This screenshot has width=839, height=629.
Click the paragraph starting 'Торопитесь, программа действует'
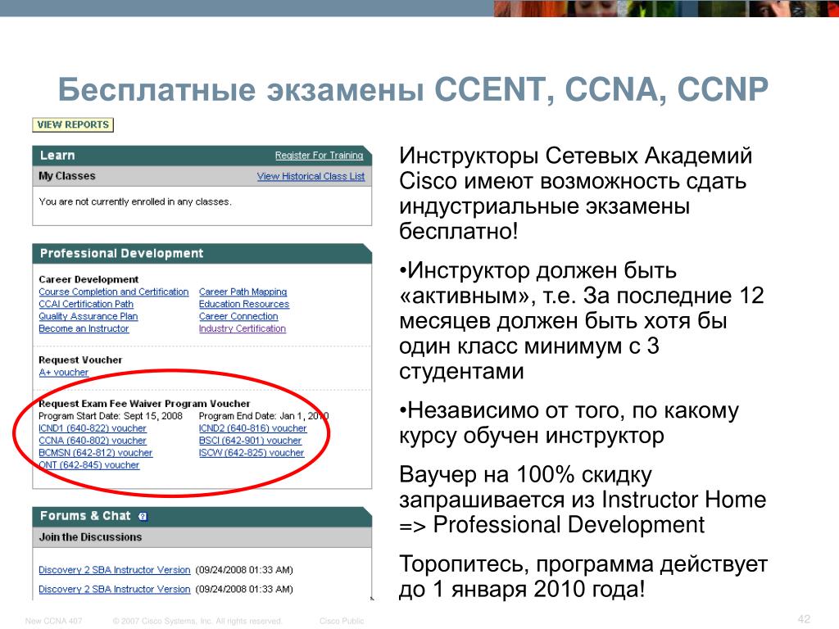(583, 577)
